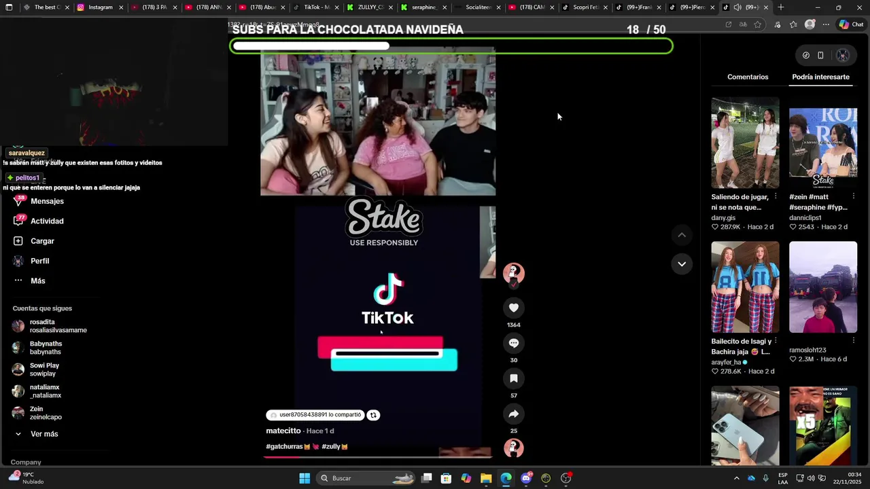Open the phone app icon in top-right pill
Viewport: 870px width, 489px height.
820,56
